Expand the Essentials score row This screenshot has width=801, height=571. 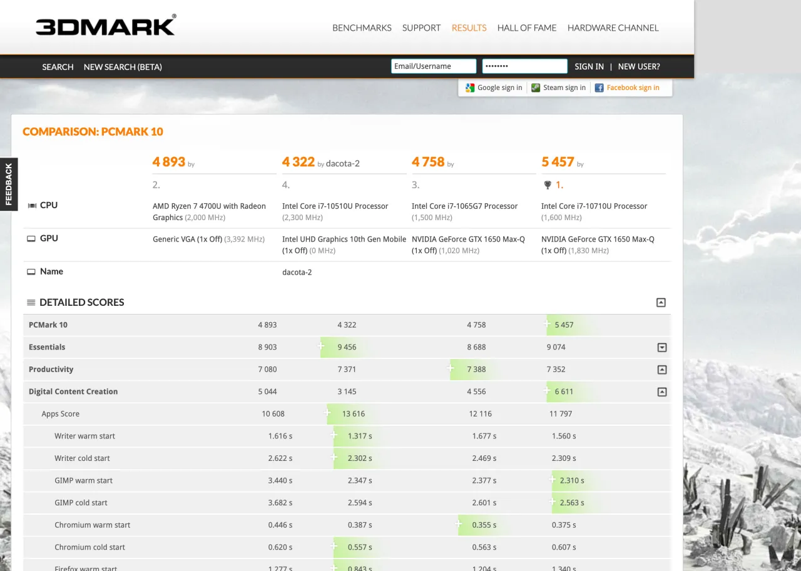661,348
